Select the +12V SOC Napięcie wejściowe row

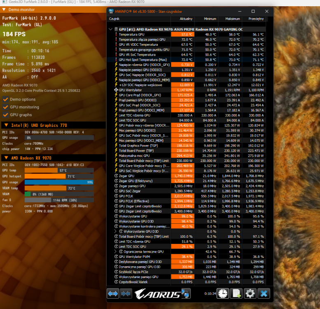(187, 85)
